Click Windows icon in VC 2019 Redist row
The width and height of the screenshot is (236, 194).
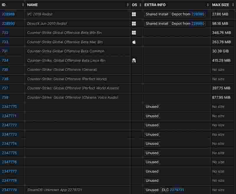pyautogui.click(x=134, y=14)
